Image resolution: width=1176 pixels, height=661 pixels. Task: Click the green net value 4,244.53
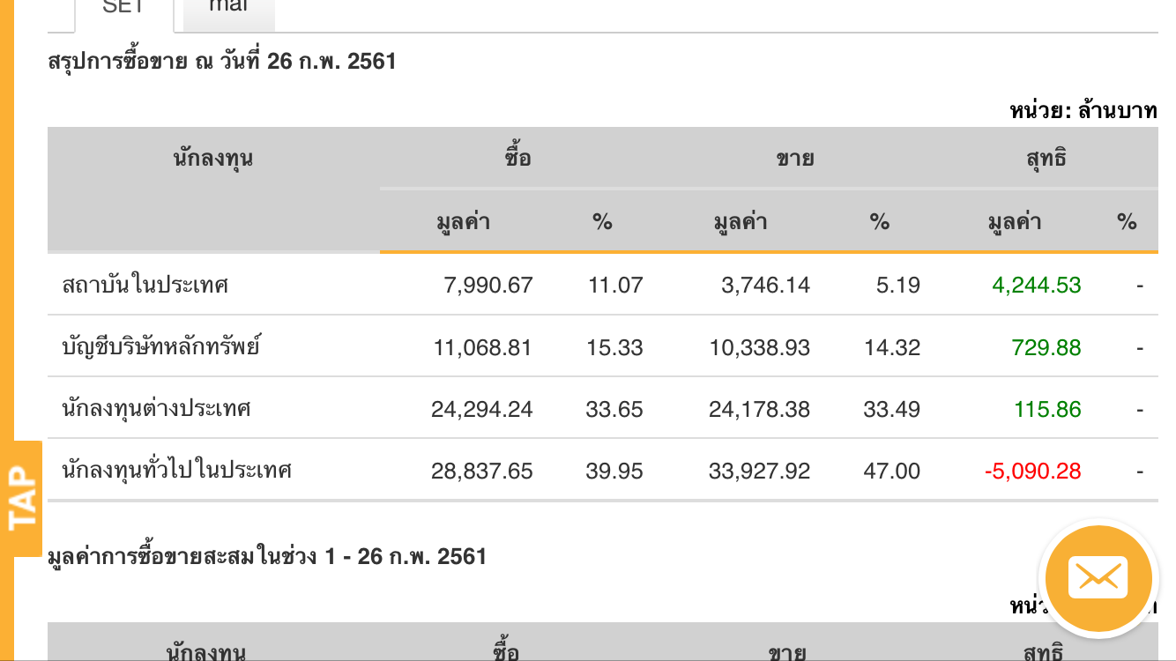(x=1036, y=286)
